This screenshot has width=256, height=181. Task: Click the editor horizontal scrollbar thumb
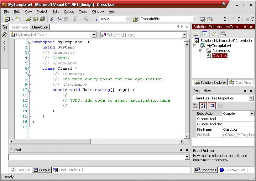tap(52, 141)
